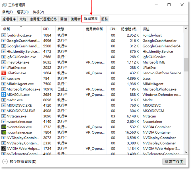Click description Lenovo Platform Service

click(162, 73)
